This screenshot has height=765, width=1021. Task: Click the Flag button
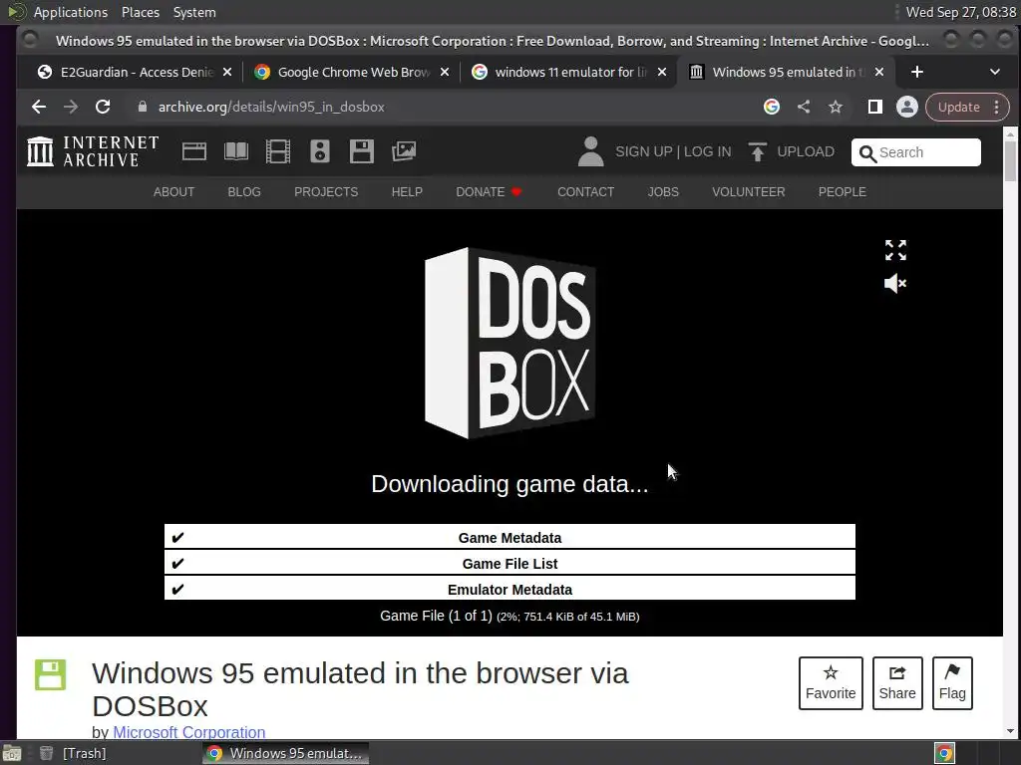point(952,683)
